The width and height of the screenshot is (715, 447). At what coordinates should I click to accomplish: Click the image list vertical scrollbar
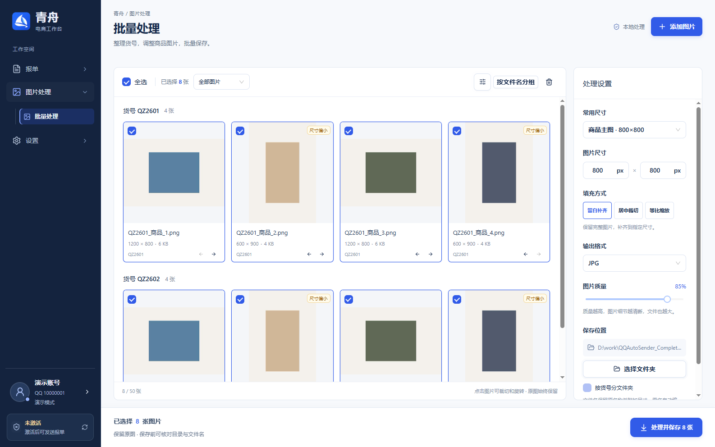562,217
